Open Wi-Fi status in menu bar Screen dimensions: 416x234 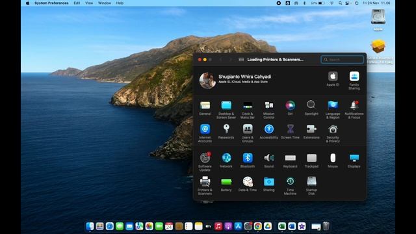331,3
